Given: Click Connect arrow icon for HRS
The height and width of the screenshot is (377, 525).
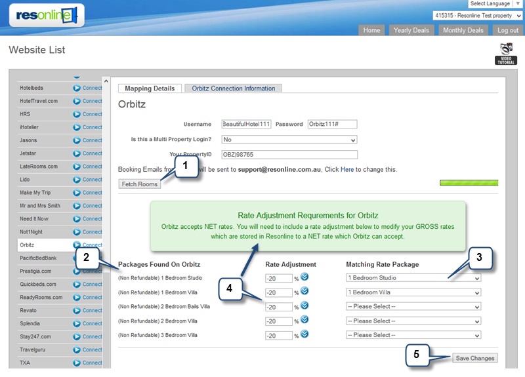Looking at the screenshot, I should click(77, 114).
